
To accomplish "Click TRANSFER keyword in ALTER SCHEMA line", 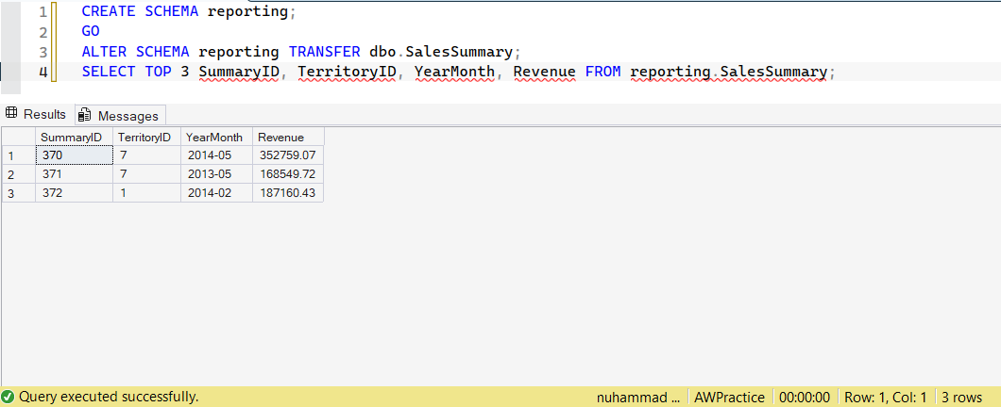I will tap(324, 52).
